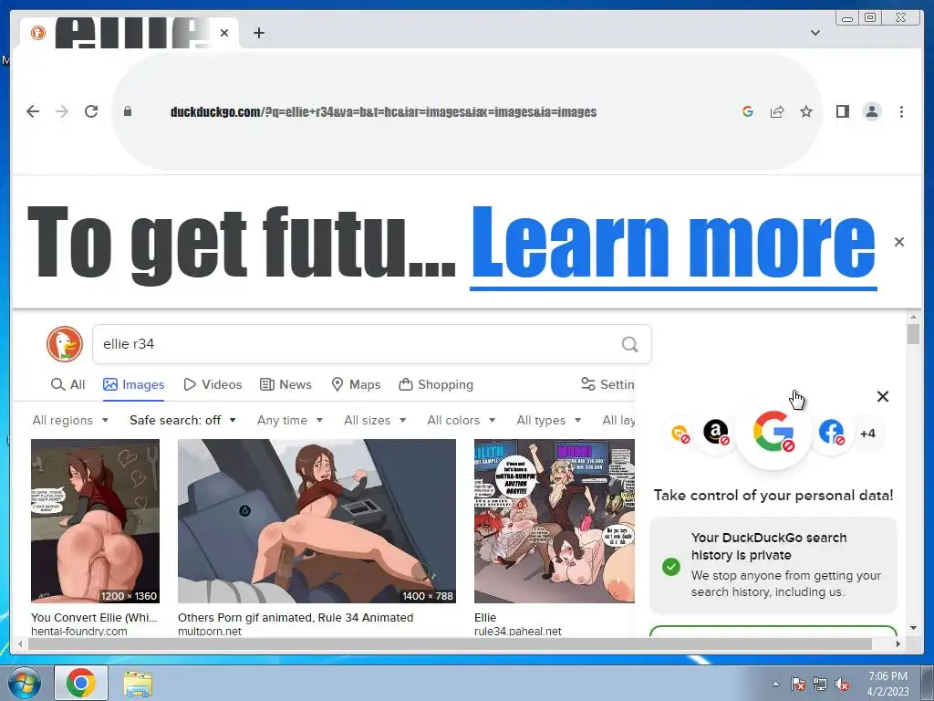This screenshot has width=934, height=701.
Task: Open the All types dropdown
Action: coord(548,420)
